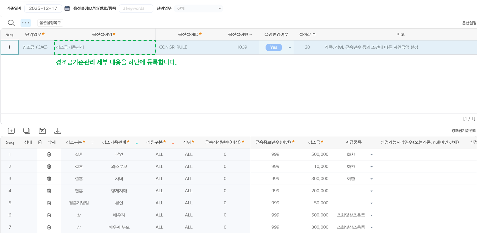Click the 옵션설정복구 button
477x237 pixels.
(50, 23)
